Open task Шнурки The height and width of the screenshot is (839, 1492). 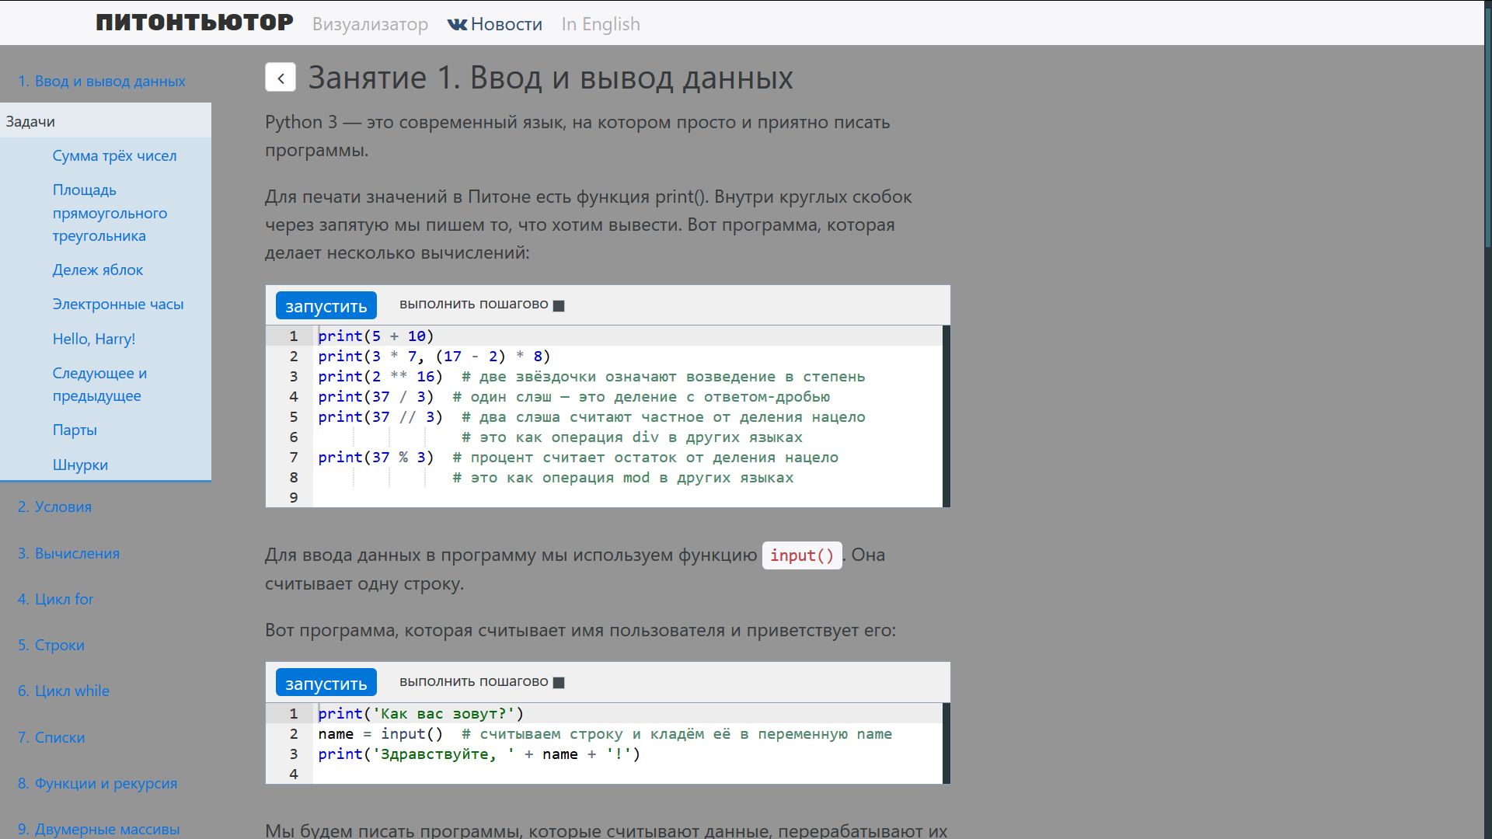click(80, 465)
